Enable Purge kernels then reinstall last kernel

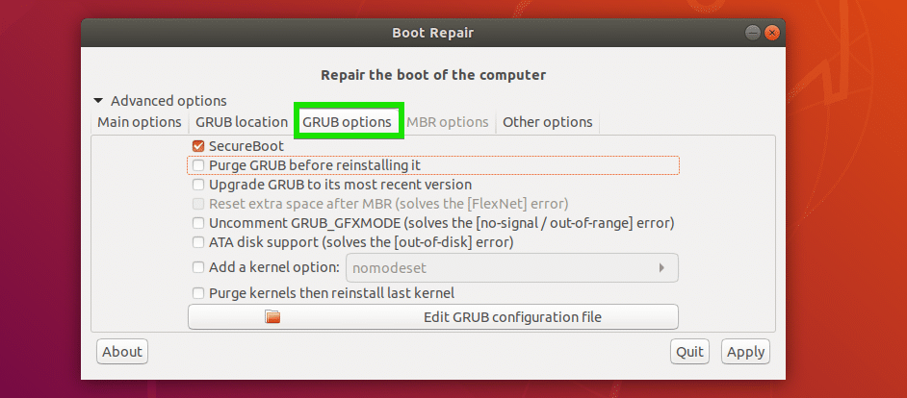coord(198,293)
